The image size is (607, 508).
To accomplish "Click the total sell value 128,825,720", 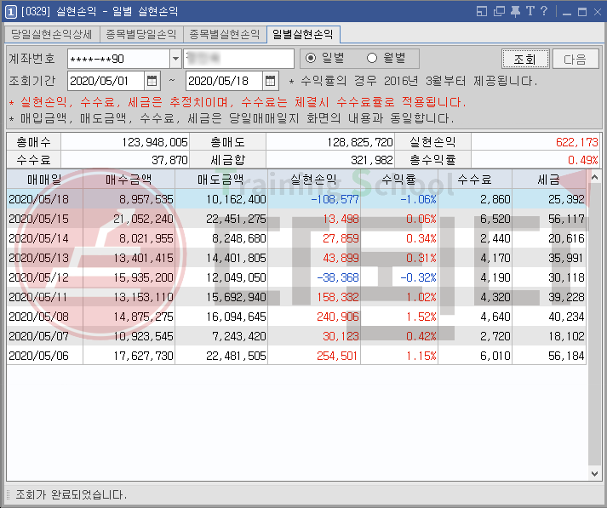I will [x=360, y=142].
